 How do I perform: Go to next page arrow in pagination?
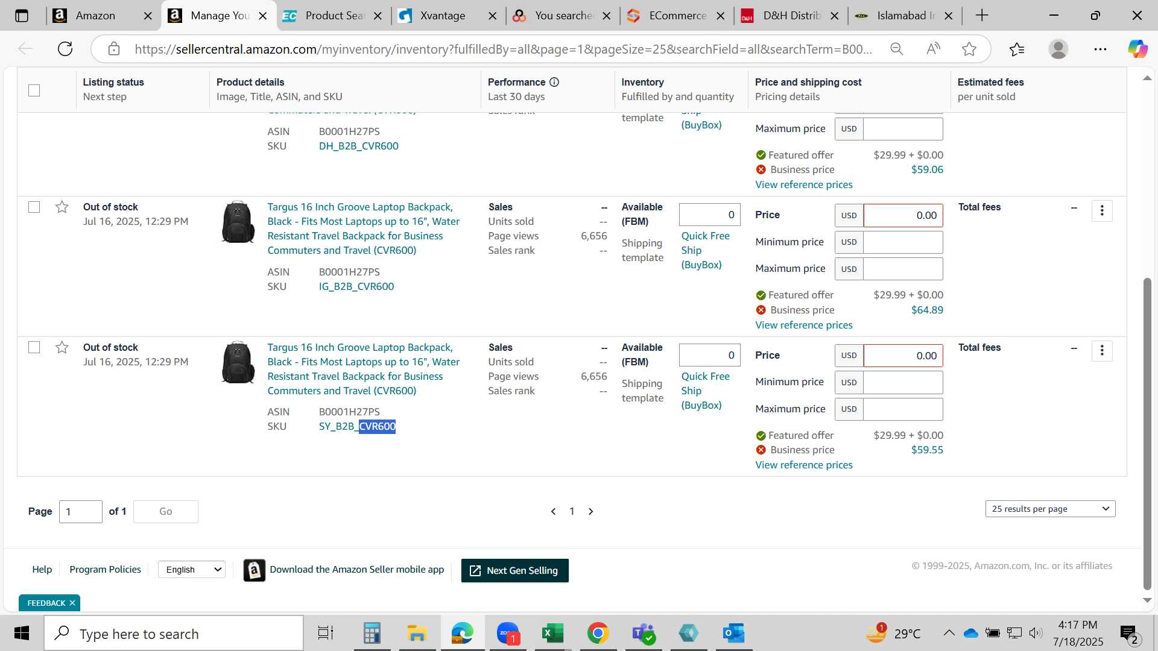pos(591,511)
